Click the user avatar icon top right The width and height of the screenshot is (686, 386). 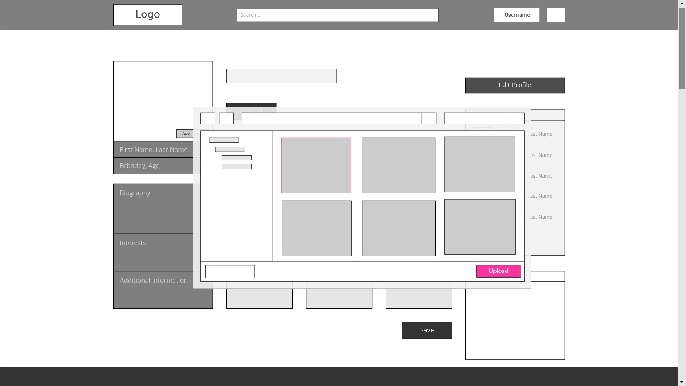pos(556,15)
